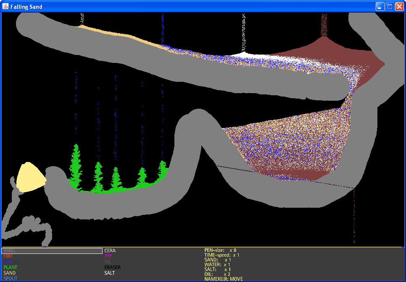Viewport: 406px width, 282px height.
Task: Adjust the TIME-speed setting
Action: click(x=222, y=255)
